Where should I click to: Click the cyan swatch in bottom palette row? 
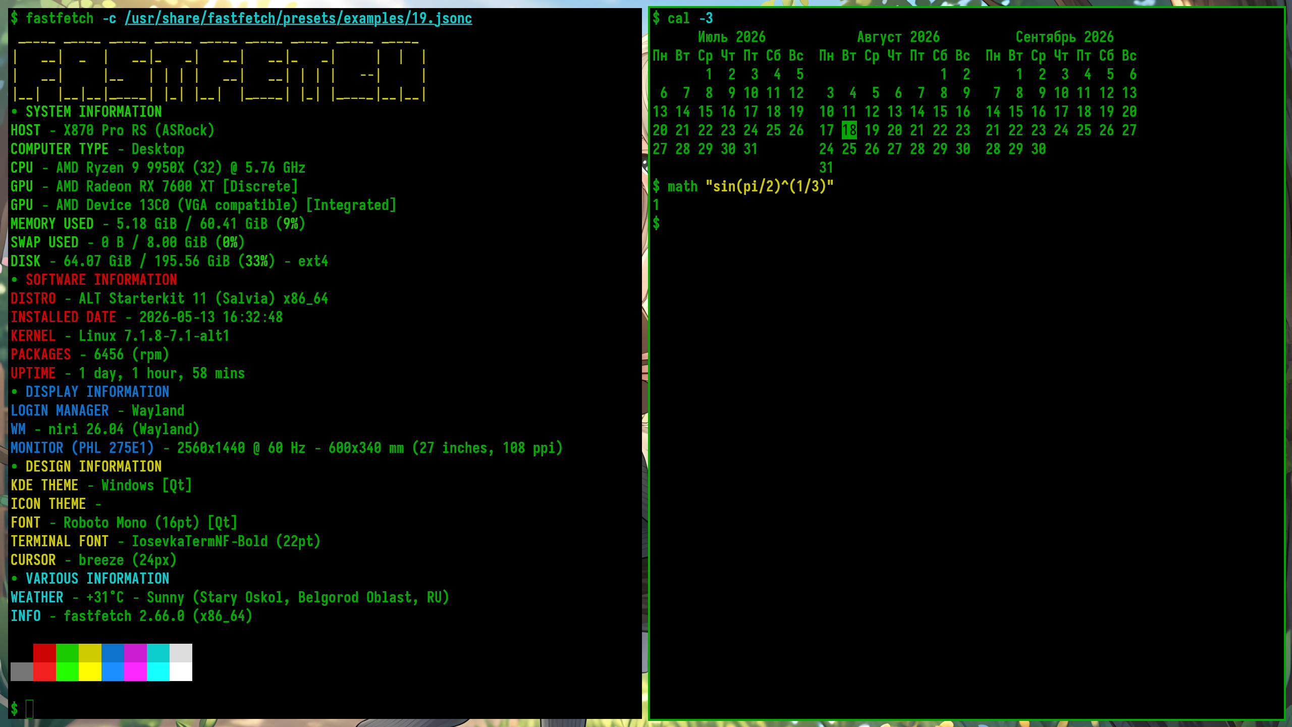(x=158, y=671)
